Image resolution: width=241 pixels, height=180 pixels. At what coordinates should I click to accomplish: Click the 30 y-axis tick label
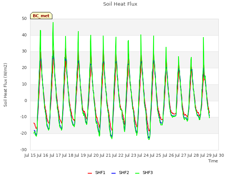24,51
